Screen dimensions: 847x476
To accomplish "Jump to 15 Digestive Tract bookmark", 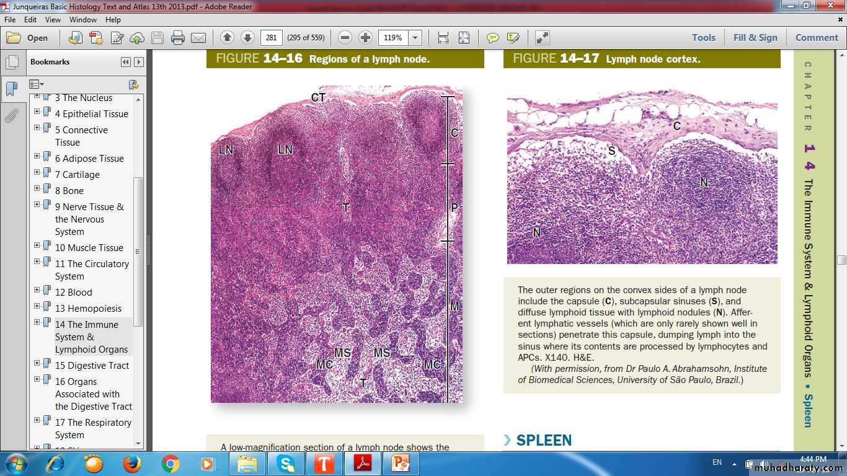I will tap(92, 366).
